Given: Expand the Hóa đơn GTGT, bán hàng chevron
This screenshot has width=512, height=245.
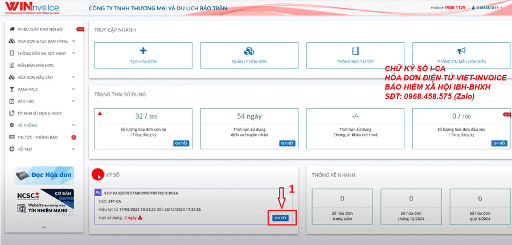Looking at the screenshot, I should [x=73, y=41].
